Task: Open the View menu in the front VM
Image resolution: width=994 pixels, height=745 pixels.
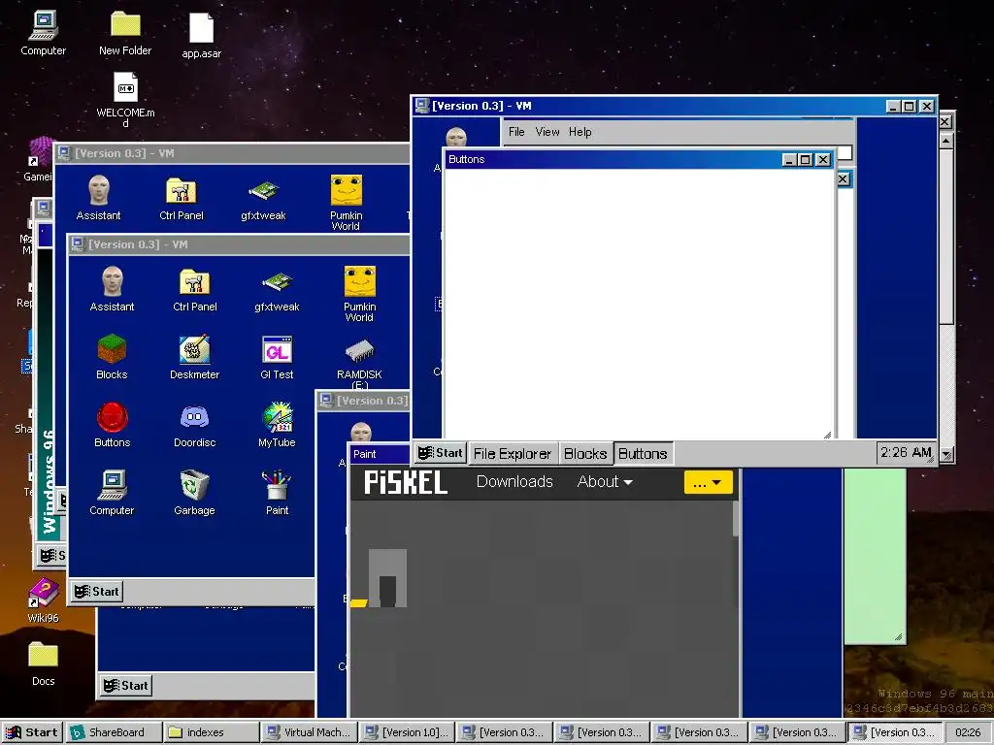Action: click(547, 132)
